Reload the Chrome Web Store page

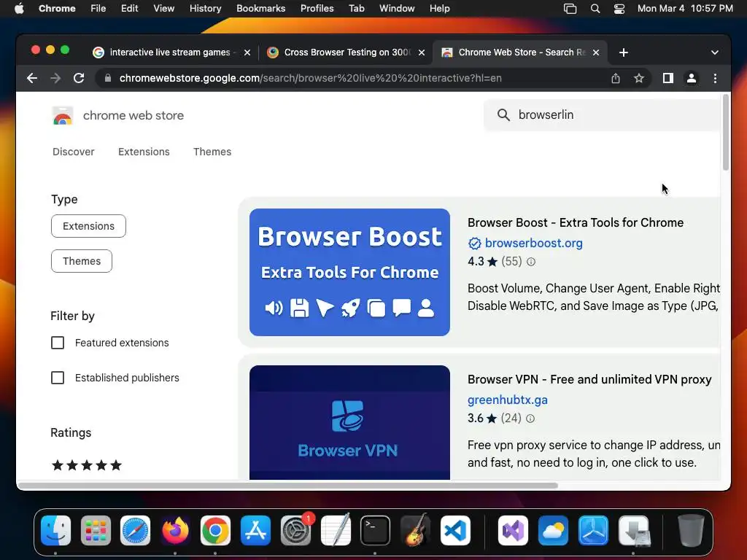coord(79,78)
